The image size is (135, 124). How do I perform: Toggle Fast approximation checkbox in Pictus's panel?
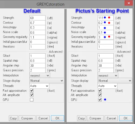(x=100, y=91)
